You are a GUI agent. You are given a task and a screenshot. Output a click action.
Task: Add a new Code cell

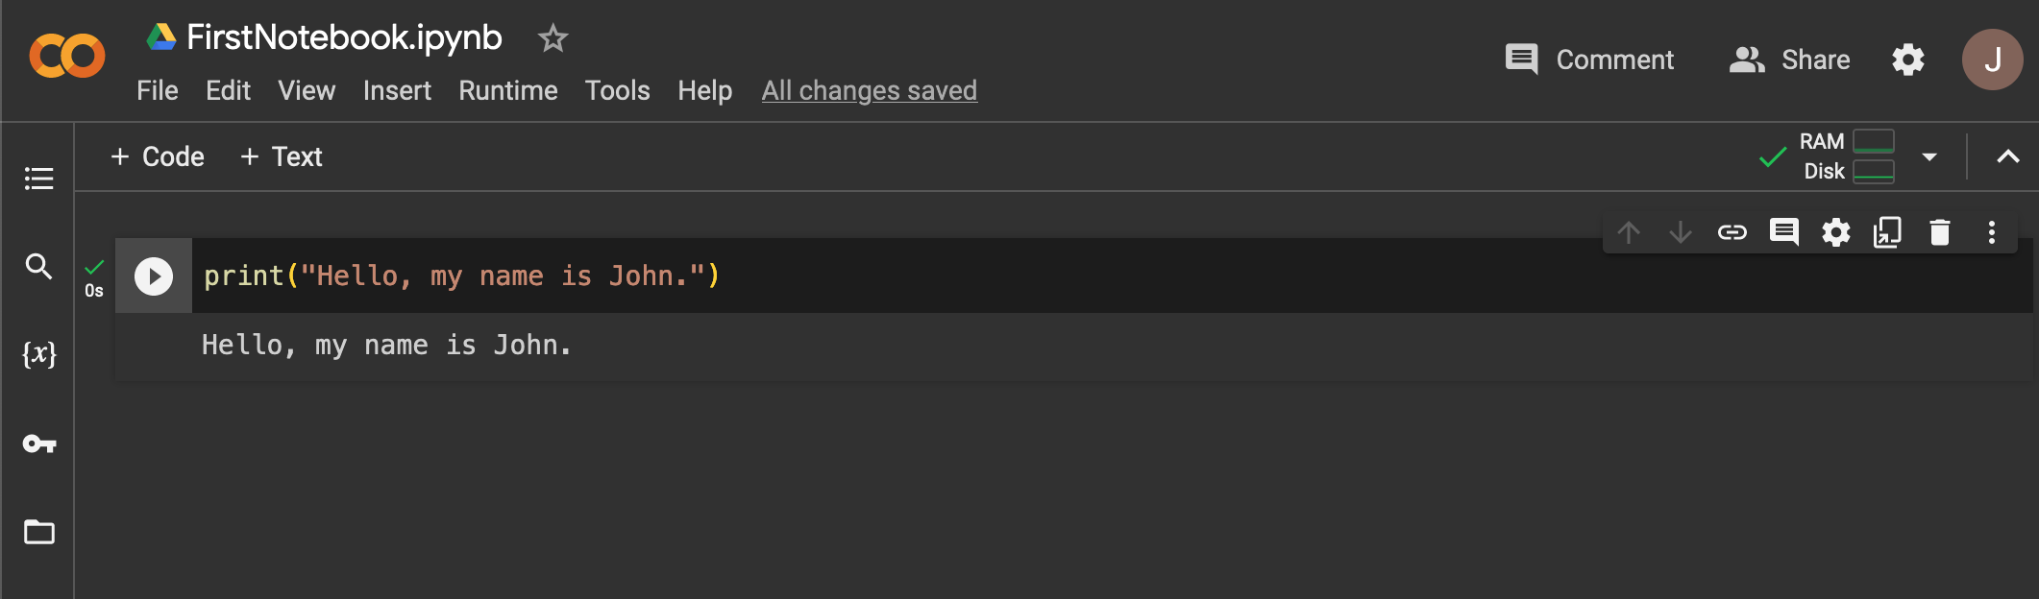(158, 156)
